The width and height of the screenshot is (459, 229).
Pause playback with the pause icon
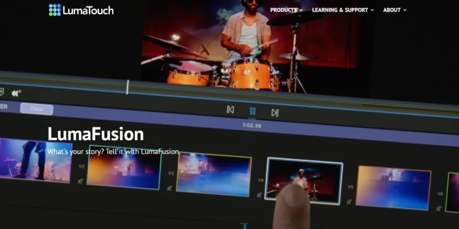click(252, 111)
